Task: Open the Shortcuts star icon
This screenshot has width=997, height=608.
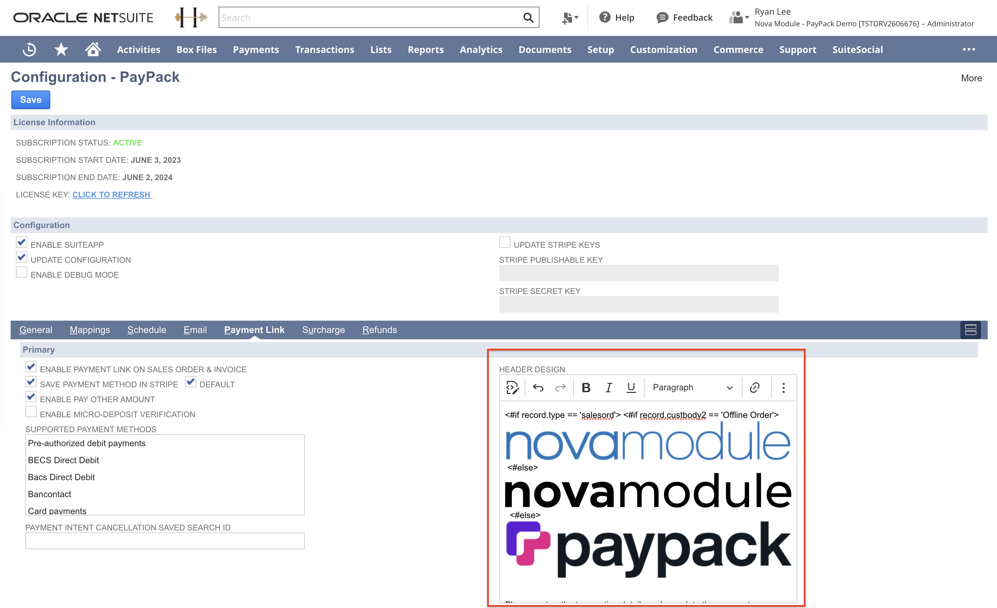Action: coord(61,49)
